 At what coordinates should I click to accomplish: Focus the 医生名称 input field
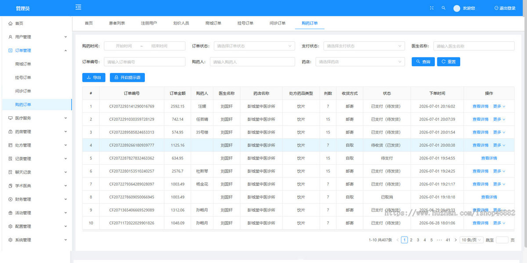click(x=474, y=46)
